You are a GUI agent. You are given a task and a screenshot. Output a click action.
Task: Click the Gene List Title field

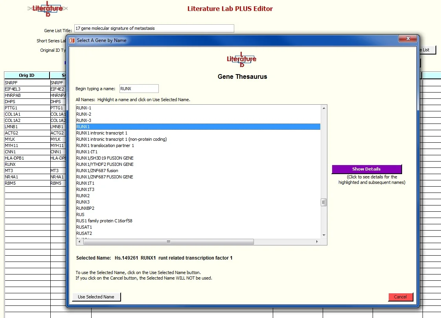154,28
